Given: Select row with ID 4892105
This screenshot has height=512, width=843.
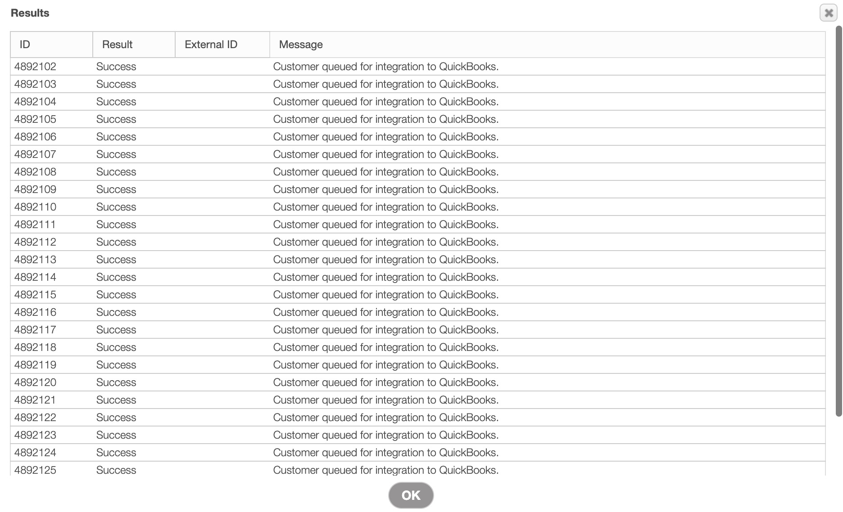Looking at the screenshot, I should (x=35, y=119).
